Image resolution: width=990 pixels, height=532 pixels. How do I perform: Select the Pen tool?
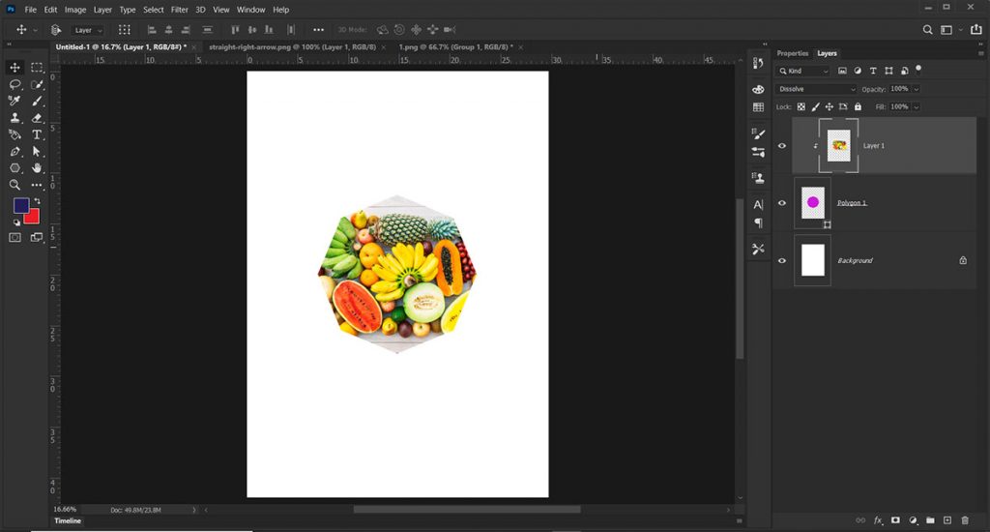(x=15, y=152)
